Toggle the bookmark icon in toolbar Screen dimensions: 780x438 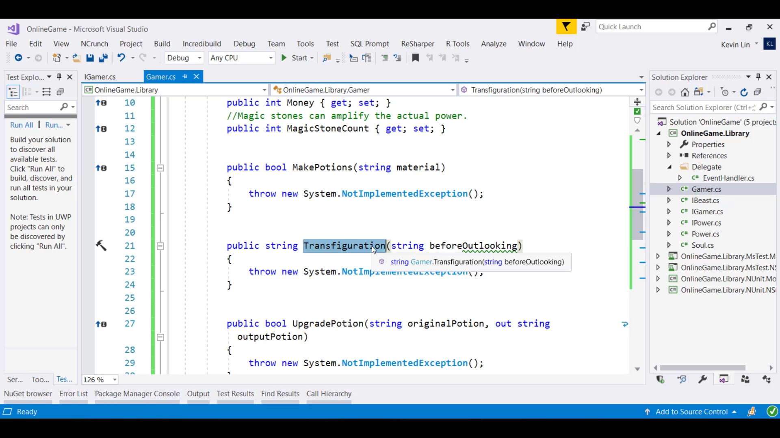pos(415,58)
